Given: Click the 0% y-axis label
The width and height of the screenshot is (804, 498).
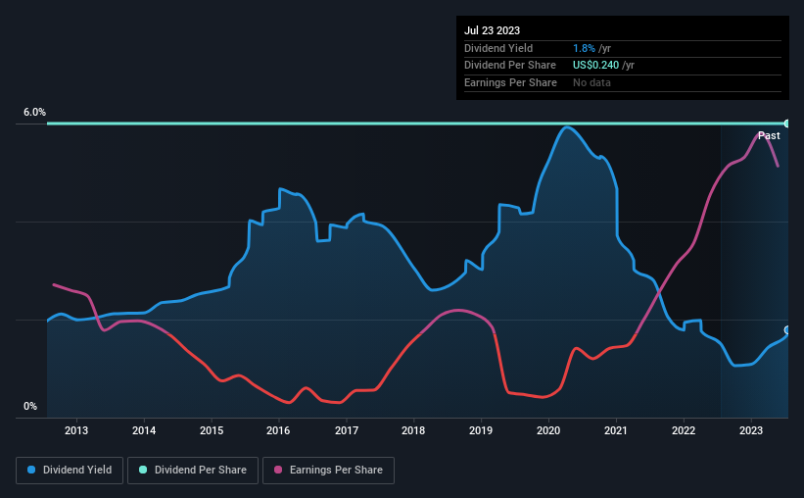Looking at the screenshot, I should (x=30, y=406).
